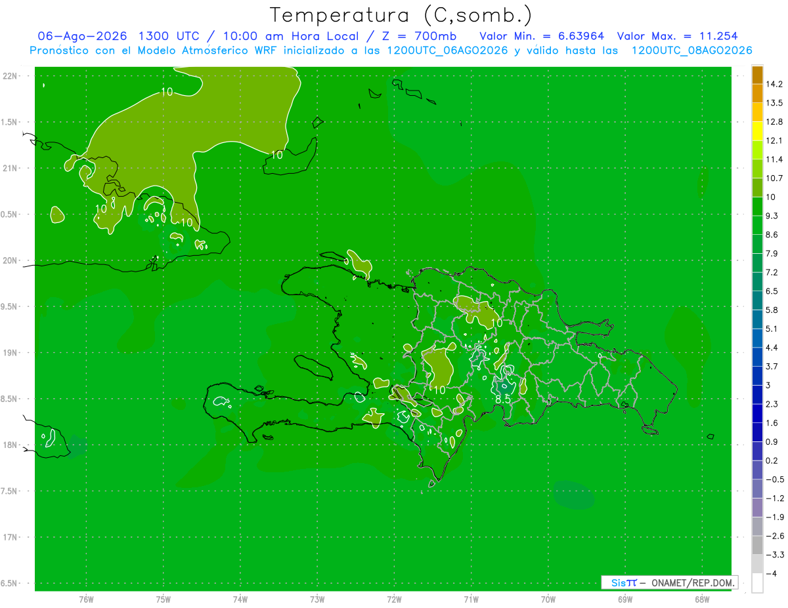788x608 pixels.
Task: Click the '7.9' color scale label
Action: tap(772, 253)
